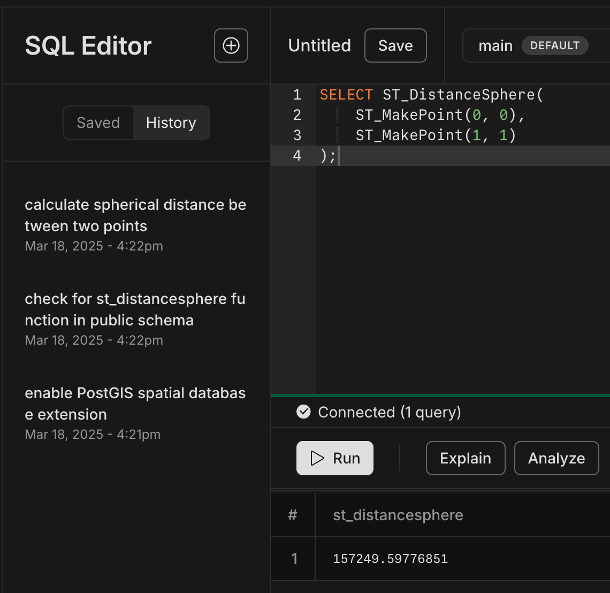Run the SQL query
The width and height of the screenshot is (610, 593).
[x=334, y=458]
